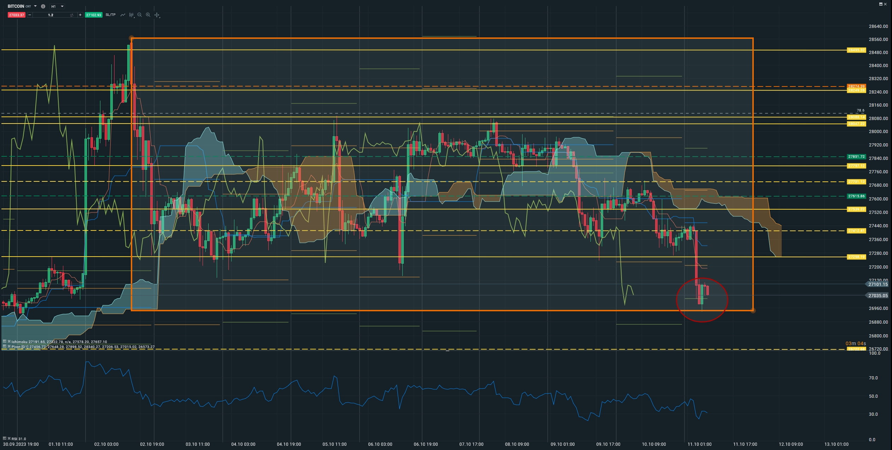
Task: Remove the RSI indicator with X
Action: (x=9, y=439)
